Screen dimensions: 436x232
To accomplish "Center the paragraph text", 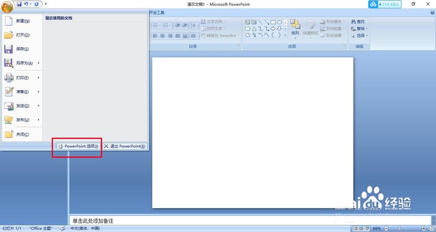I will (162, 36).
